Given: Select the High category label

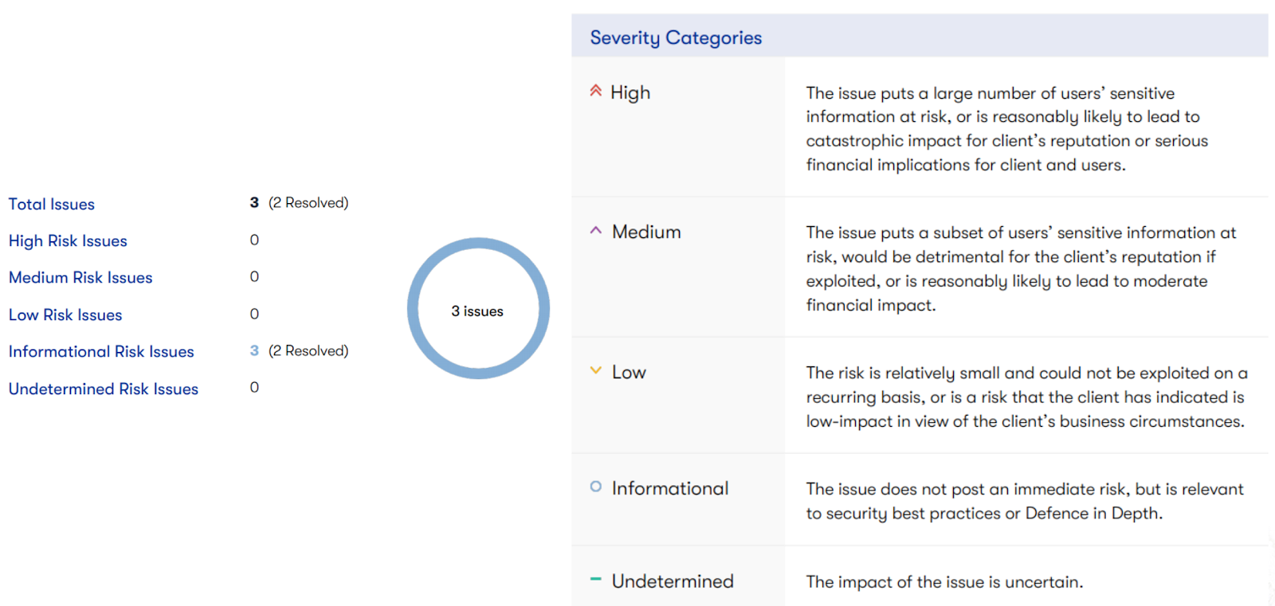Looking at the screenshot, I should [x=630, y=92].
